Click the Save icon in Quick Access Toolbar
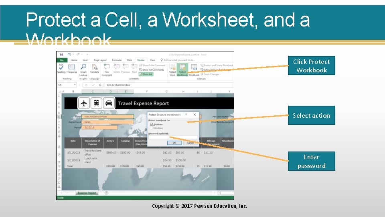The width and height of the screenshot is (385, 217). coord(61,54)
